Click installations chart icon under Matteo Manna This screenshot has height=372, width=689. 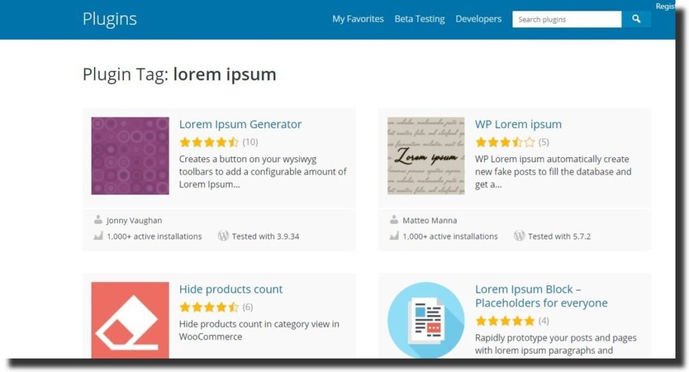click(x=394, y=236)
